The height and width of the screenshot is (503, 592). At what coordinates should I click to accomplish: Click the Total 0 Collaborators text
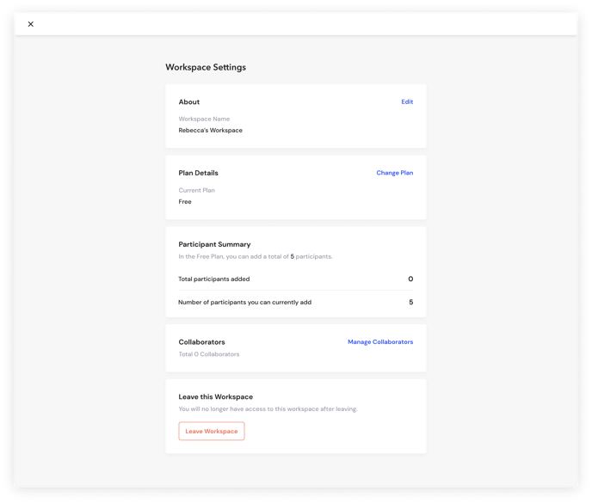tap(209, 354)
